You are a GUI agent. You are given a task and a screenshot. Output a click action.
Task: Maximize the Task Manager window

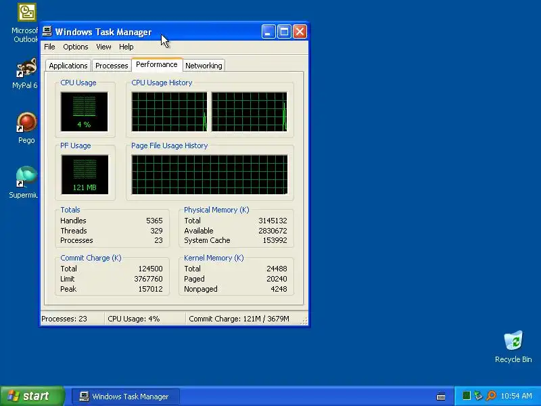pos(284,32)
